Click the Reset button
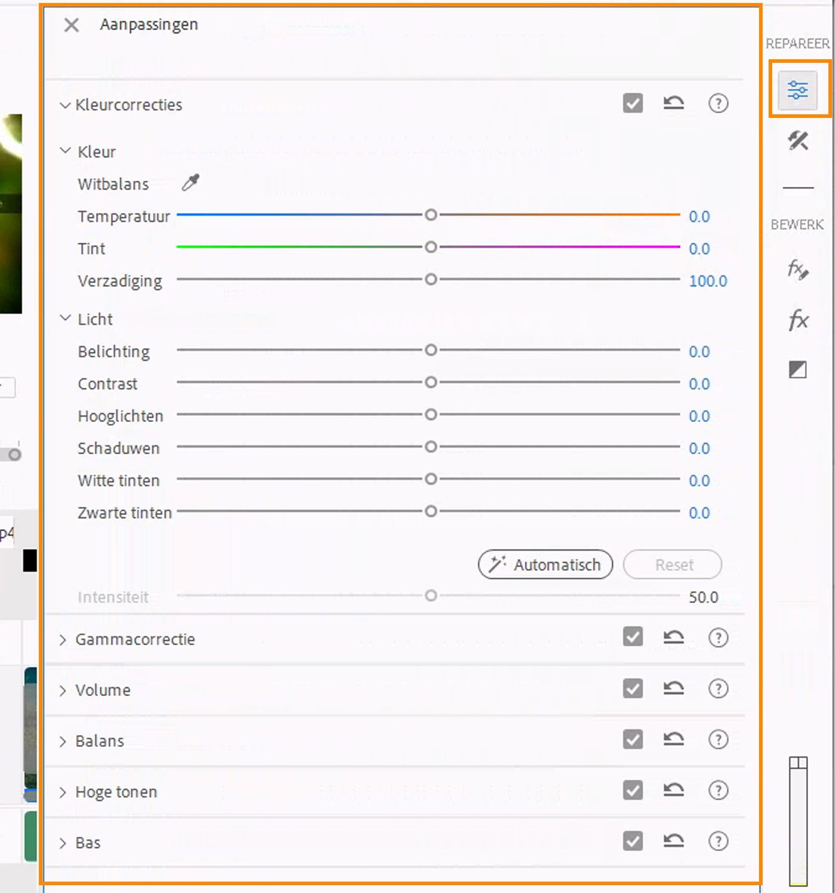The width and height of the screenshot is (835, 893). (672, 564)
